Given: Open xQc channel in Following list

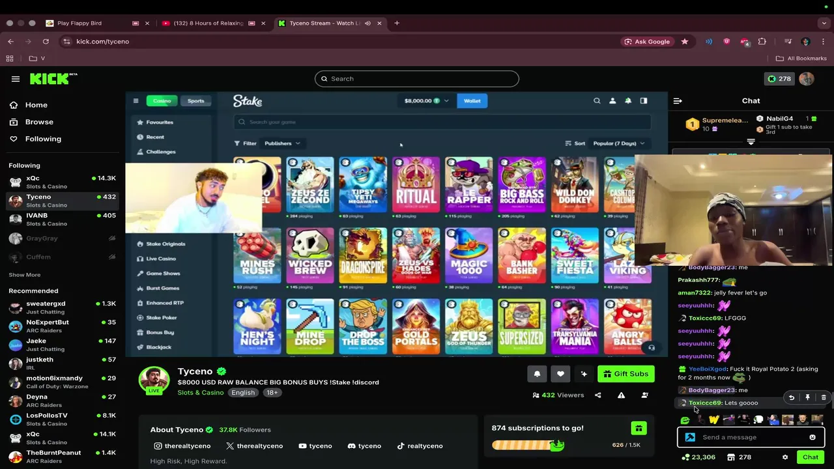Looking at the screenshot, I should [x=62, y=182].
